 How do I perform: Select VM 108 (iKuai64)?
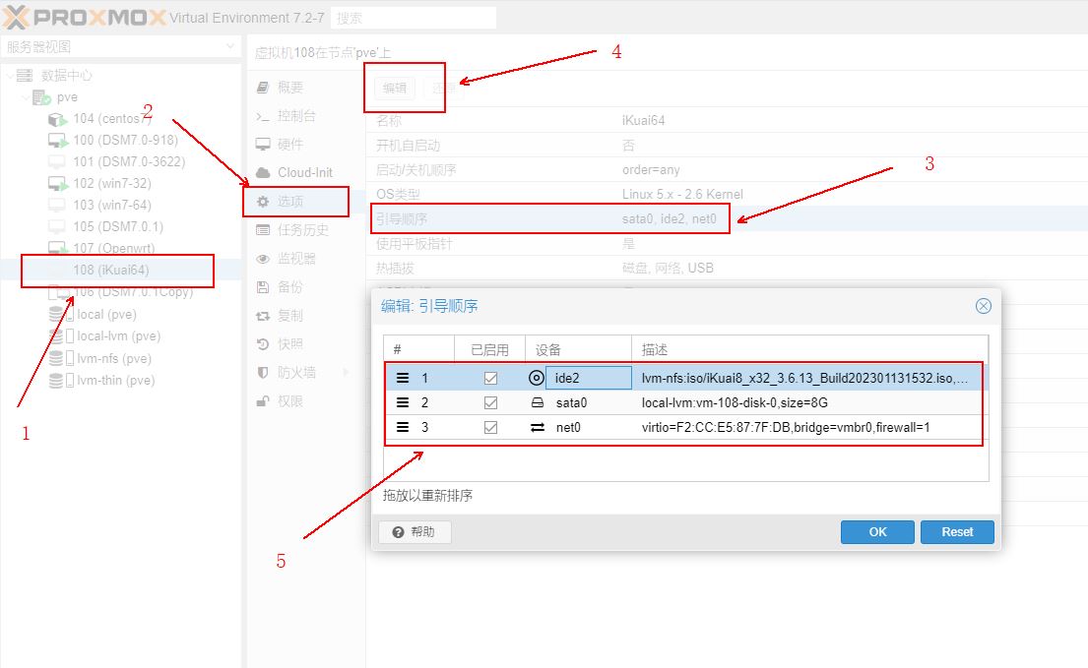pos(111,270)
